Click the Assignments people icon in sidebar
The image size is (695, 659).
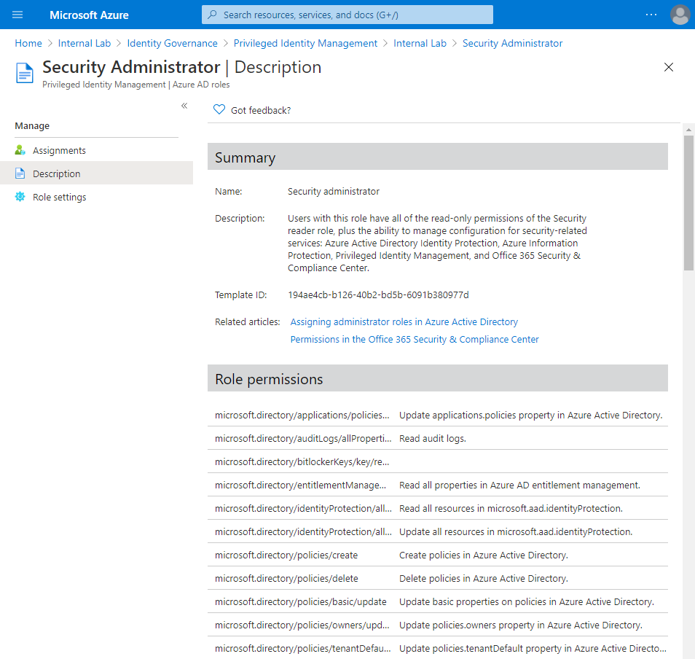(20, 150)
